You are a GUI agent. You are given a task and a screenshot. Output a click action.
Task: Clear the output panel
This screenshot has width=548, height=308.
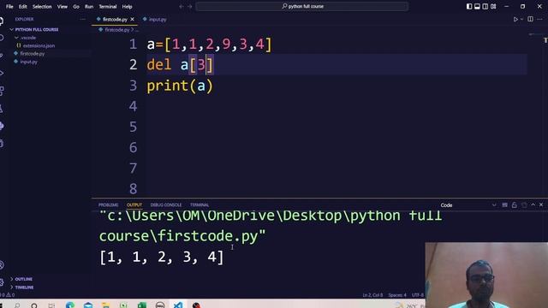(504, 205)
